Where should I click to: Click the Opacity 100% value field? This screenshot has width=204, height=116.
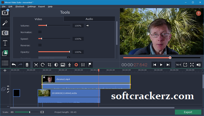(x=78, y=52)
